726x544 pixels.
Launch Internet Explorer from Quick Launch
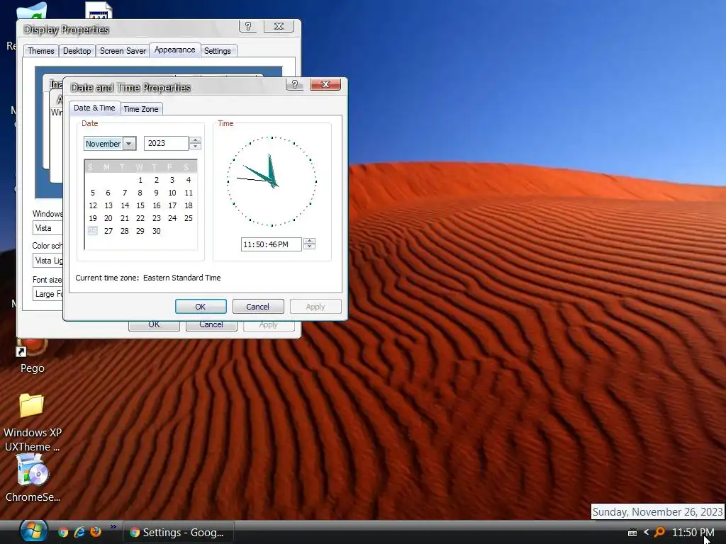click(x=79, y=532)
